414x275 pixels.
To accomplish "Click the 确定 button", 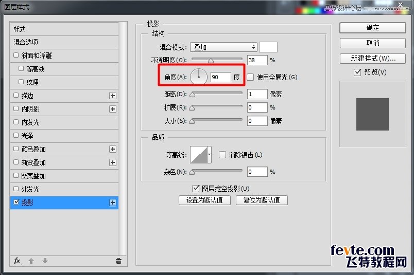I will tap(372, 28).
